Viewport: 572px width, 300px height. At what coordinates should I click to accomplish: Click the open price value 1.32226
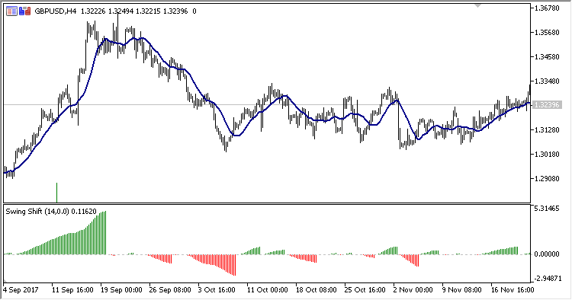tap(93, 11)
